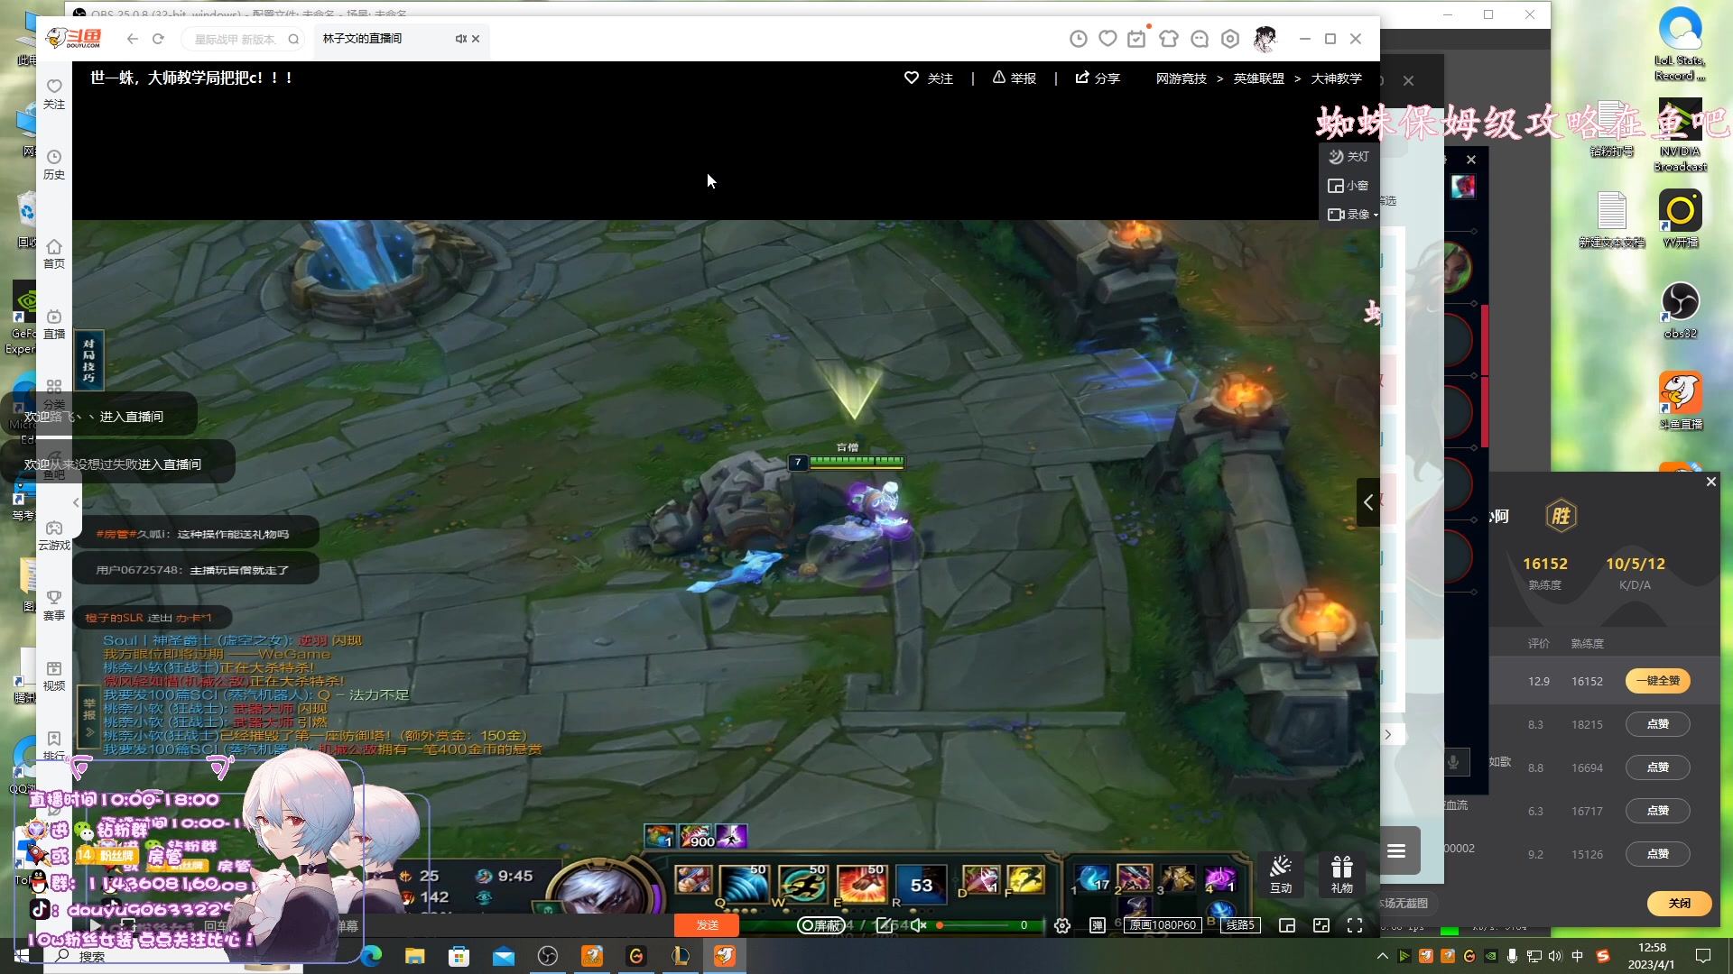The width and height of the screenshot is (1733, 974).
Task: Click the 英雄联盟 category breadcrumb
Action: (x=1258, y=78)
